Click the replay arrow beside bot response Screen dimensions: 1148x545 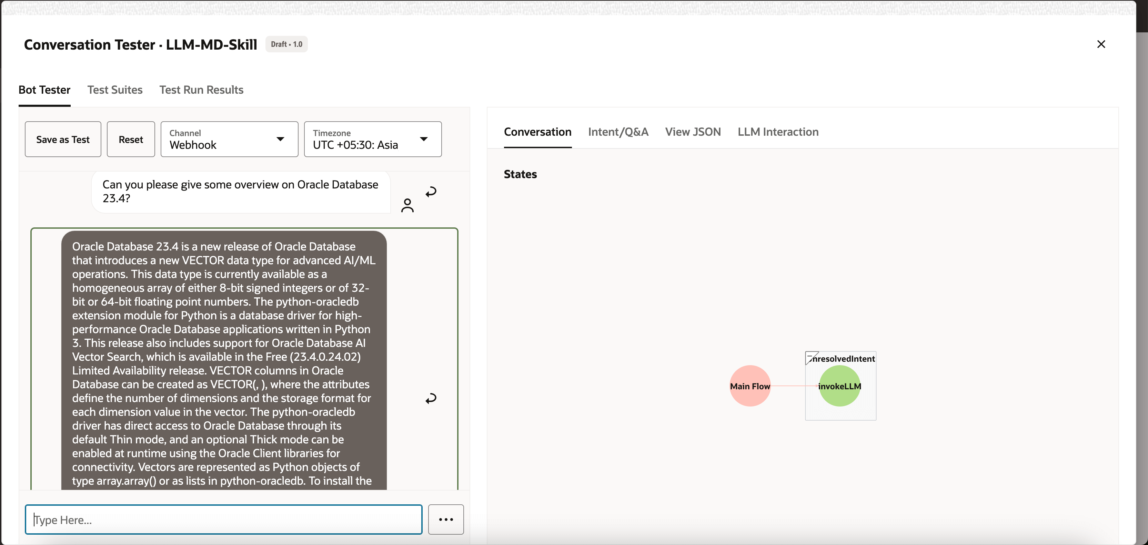coord(431,398)
